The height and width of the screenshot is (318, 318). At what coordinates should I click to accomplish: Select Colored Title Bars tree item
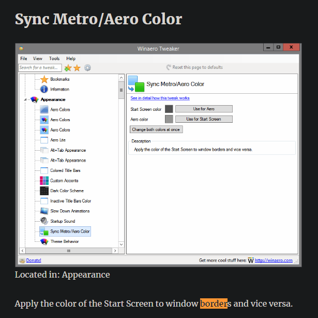(65, 170)
